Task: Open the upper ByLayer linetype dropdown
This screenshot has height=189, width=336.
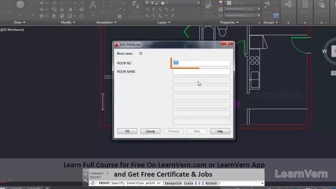Action: click(259, 9)
